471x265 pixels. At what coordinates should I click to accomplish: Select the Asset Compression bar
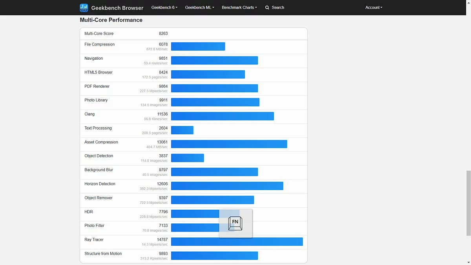pos(229,144)
